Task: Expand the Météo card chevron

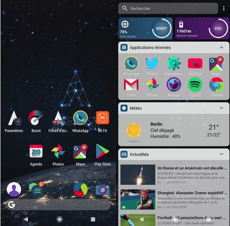Action: pyautogui.click(x=222, y=108)
